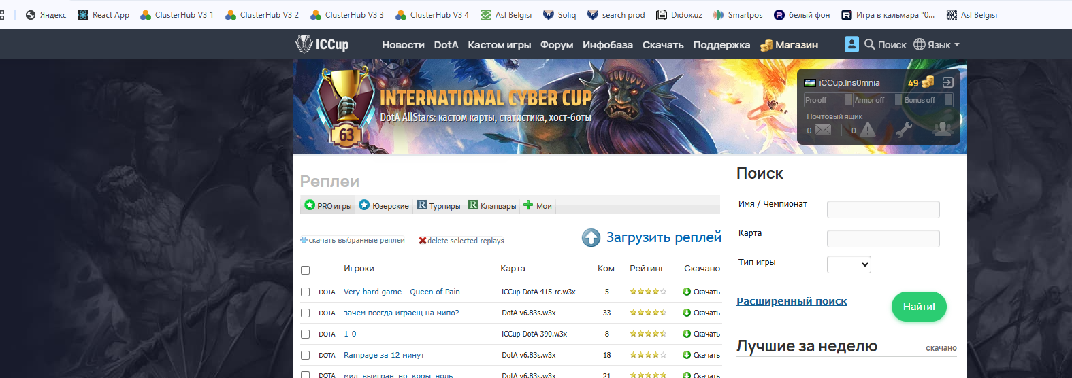Open the React App bookmark
1072x378 pixels.
103,14
